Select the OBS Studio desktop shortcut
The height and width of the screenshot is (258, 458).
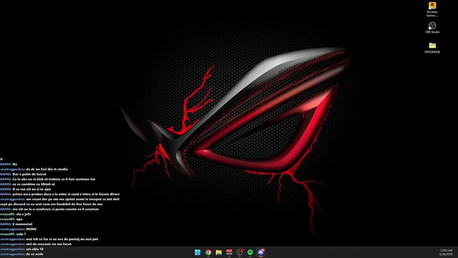pyautogui.click(x=432, y=28)
